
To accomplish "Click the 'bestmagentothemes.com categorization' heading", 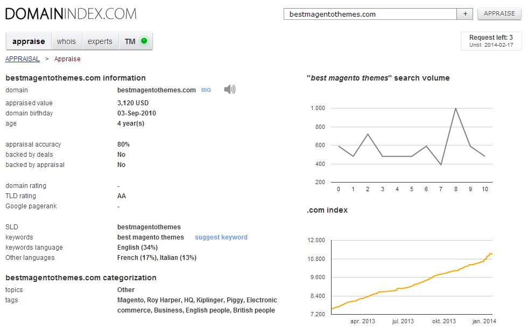I will [81, 278].
